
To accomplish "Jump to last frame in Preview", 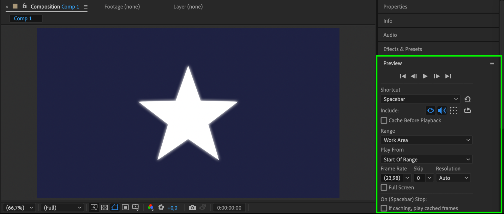I will pyautogui.click(x=448, y=76).
